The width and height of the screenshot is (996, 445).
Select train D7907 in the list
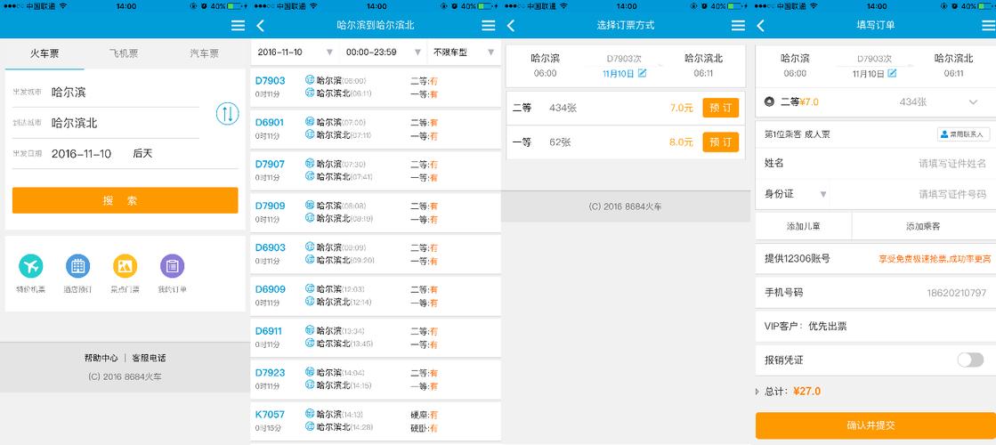pyautogui.click(x=376, y=171)
